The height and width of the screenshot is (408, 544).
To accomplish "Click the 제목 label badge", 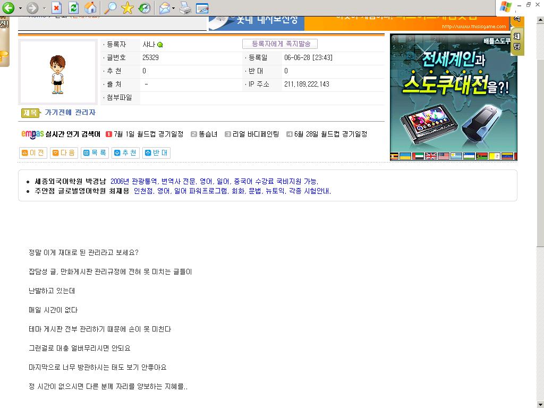I will coord(30,113).
